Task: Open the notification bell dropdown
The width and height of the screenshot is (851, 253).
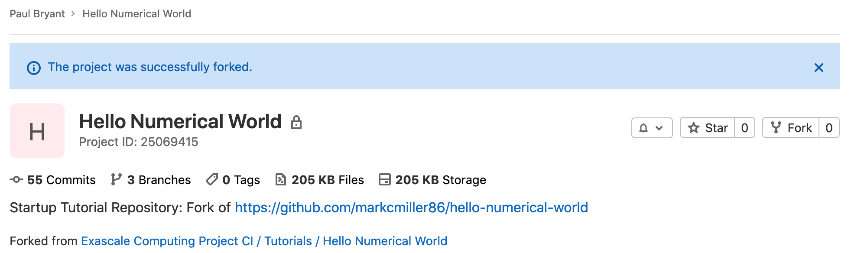Action: [652, 128]
